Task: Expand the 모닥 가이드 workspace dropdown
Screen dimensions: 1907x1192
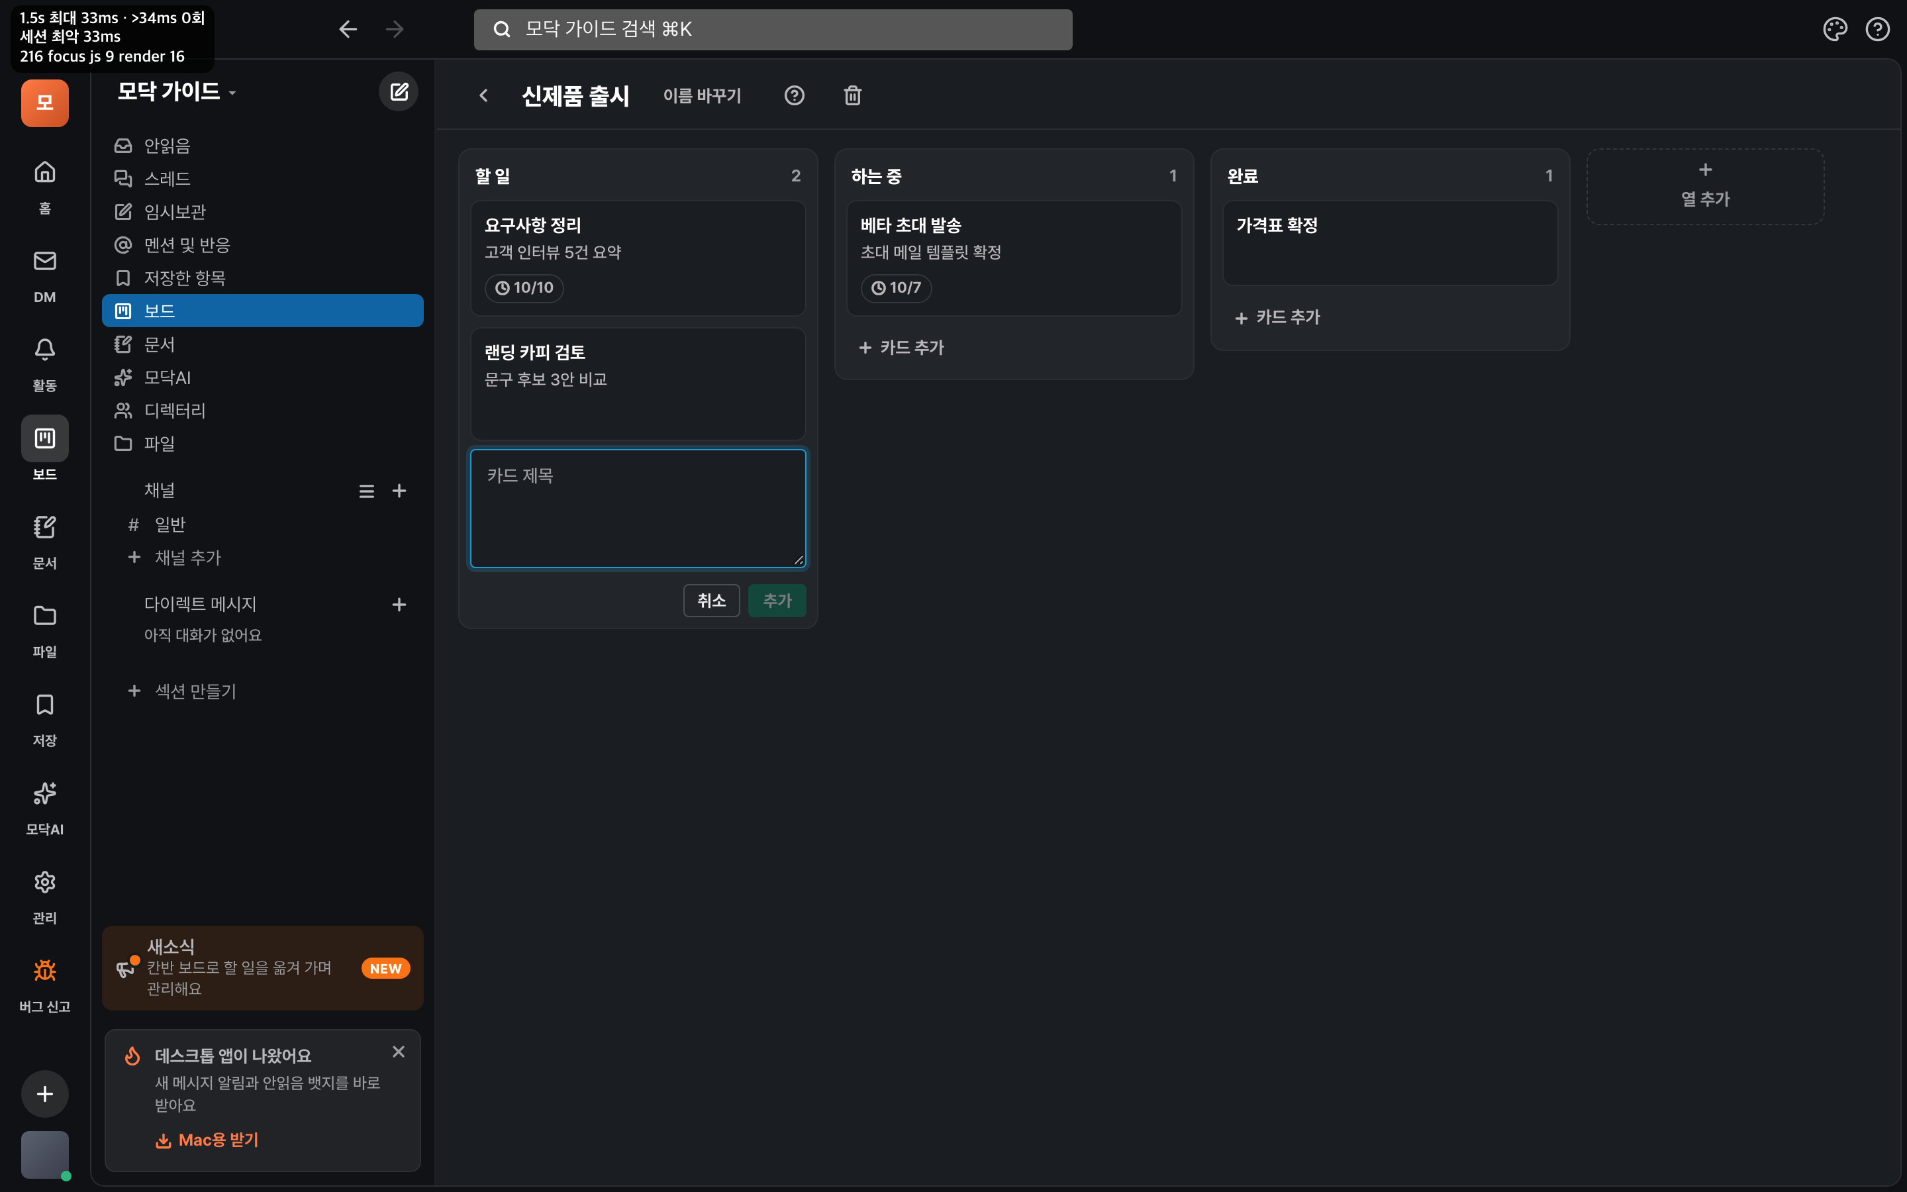Action: 177,91
